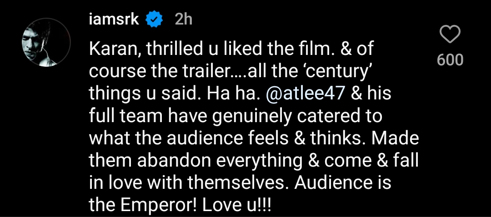The width and height of the screenshot is (491, 217).
Task: Open the iamsrk username profile
Action: pos(115,19)
